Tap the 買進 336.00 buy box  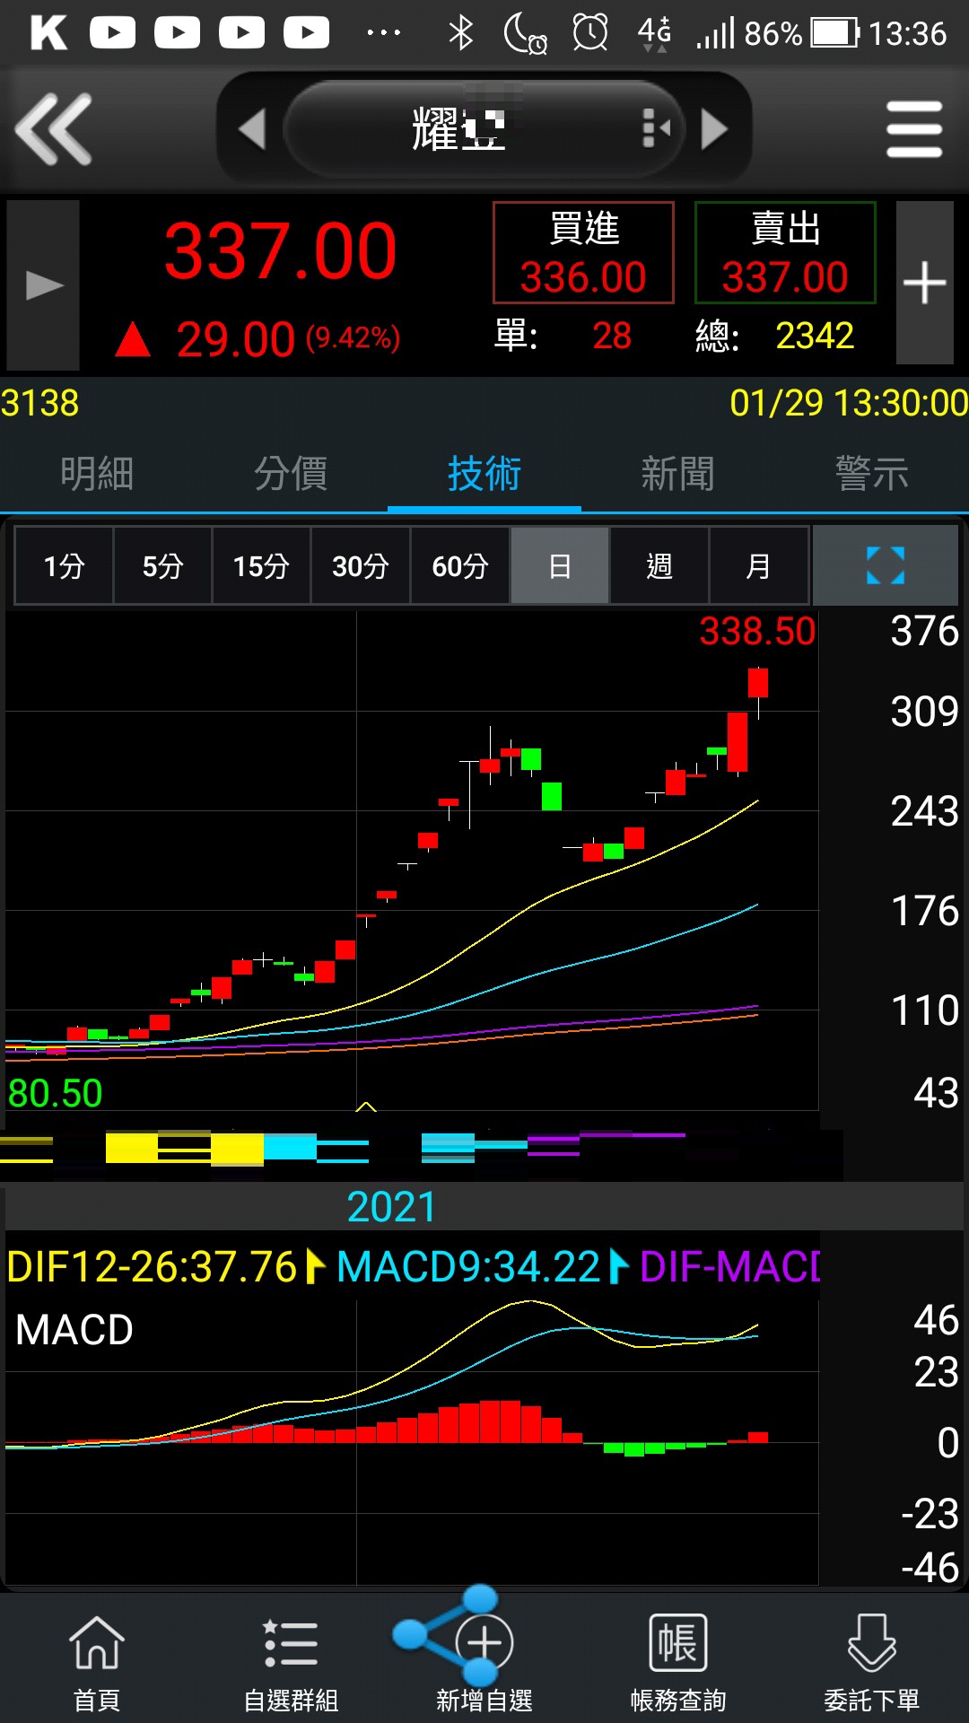click(583, 253)
